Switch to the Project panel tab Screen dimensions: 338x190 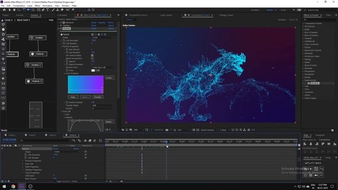tap(6, 15)
